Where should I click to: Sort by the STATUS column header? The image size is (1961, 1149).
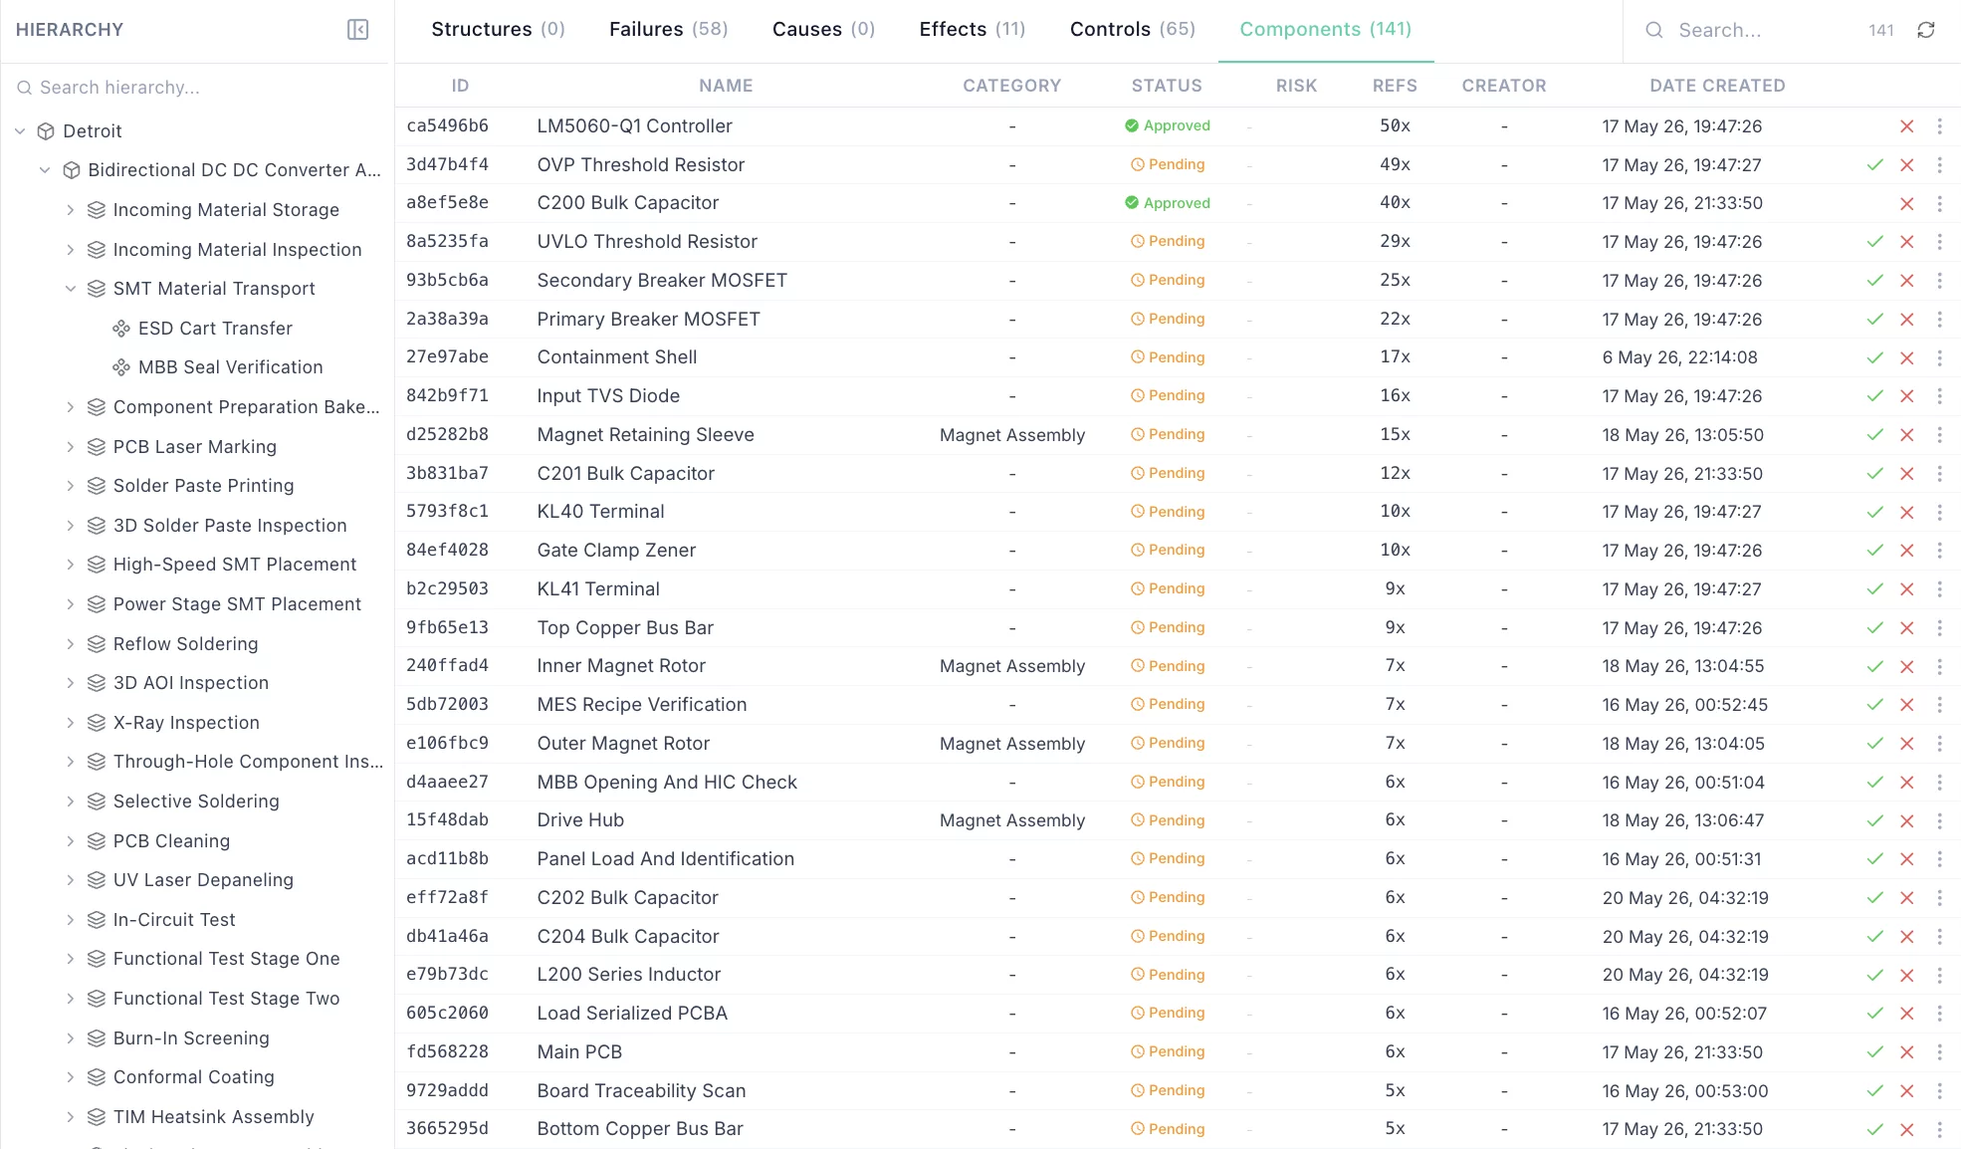(x=1167, y=86)
